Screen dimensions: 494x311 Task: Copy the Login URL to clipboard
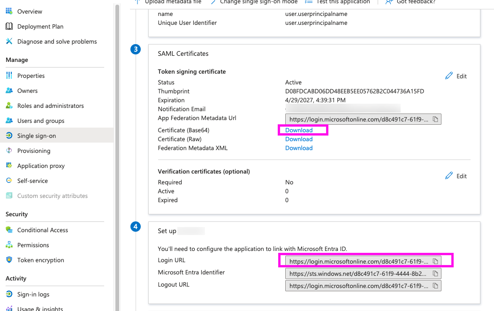coord(435,261)
